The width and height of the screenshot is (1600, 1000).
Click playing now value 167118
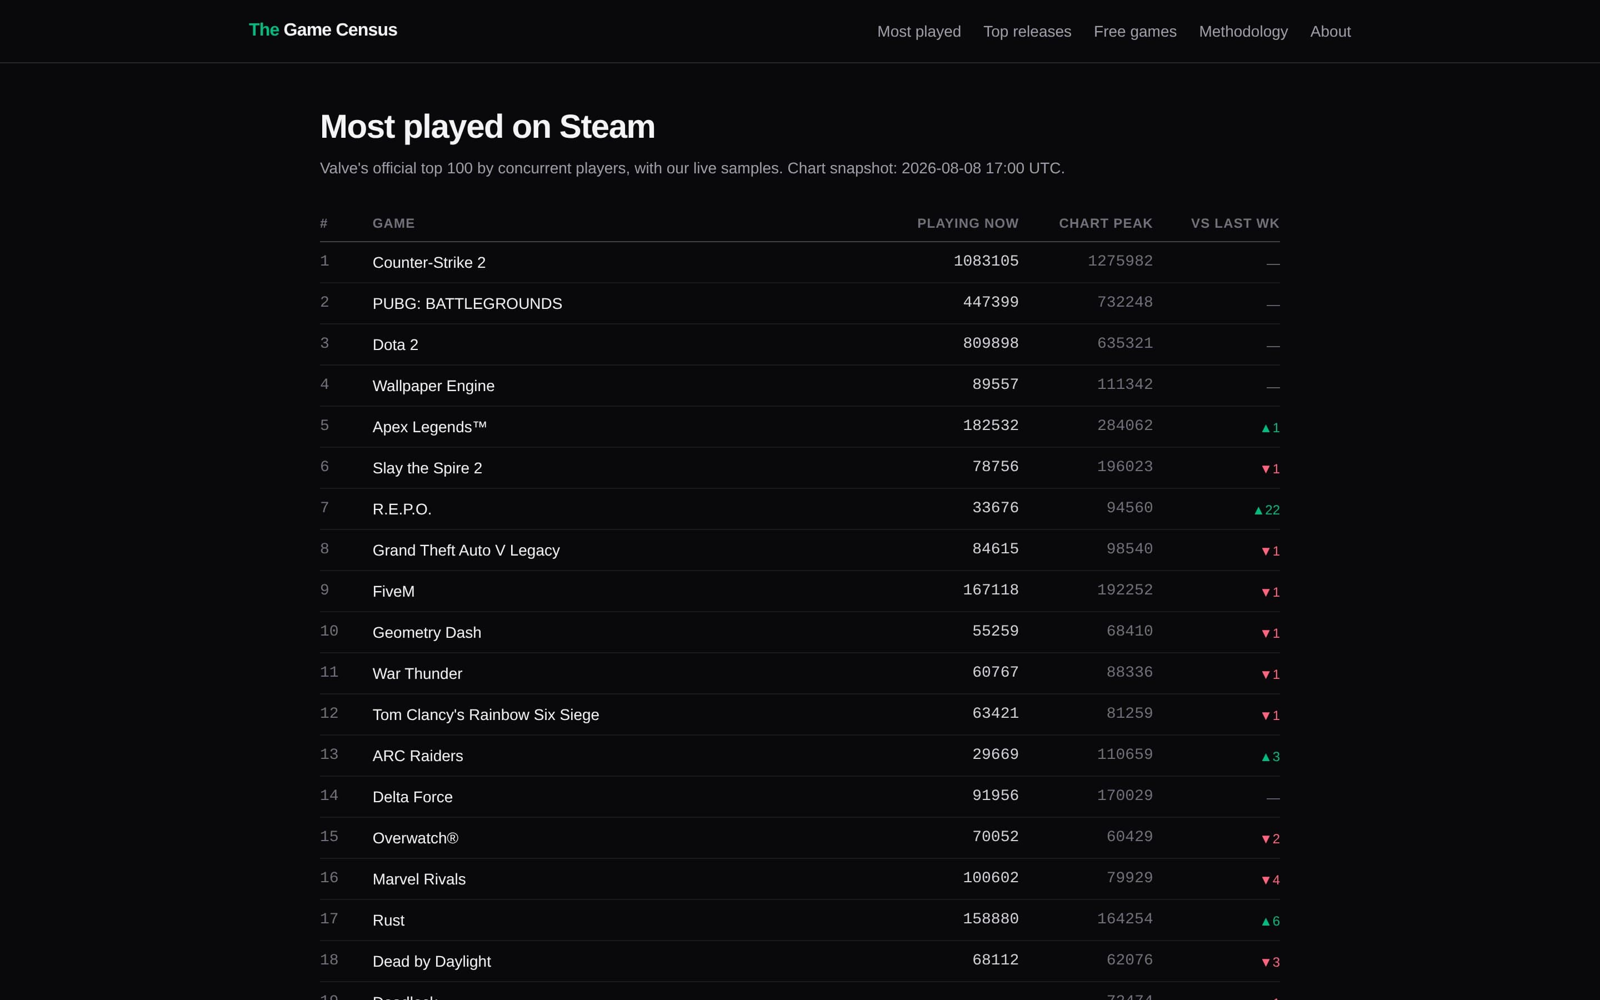(x=991, y=589)
